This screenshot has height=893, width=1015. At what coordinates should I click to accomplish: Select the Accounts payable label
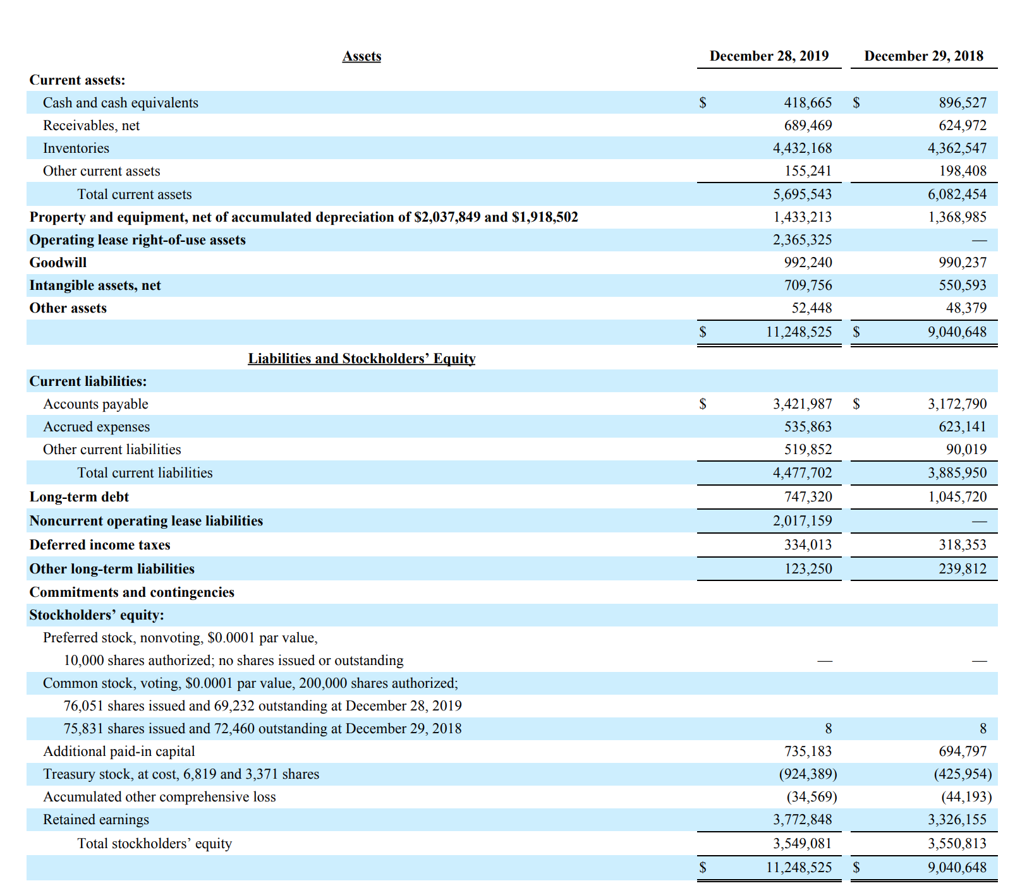coord(95,404)
